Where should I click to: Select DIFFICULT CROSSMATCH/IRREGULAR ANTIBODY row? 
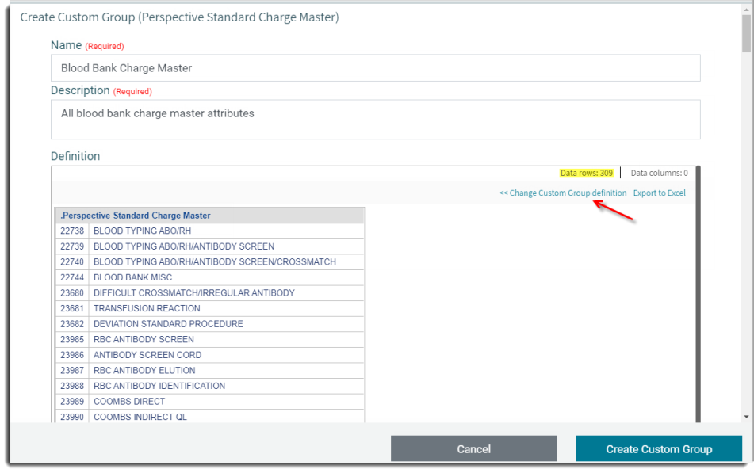tap(193, 293)
